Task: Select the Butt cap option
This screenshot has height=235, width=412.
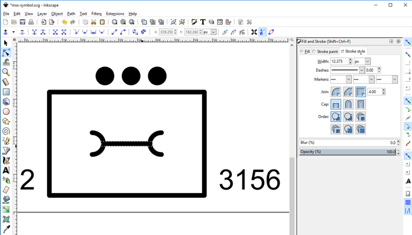Action: [x=336, y=104]
